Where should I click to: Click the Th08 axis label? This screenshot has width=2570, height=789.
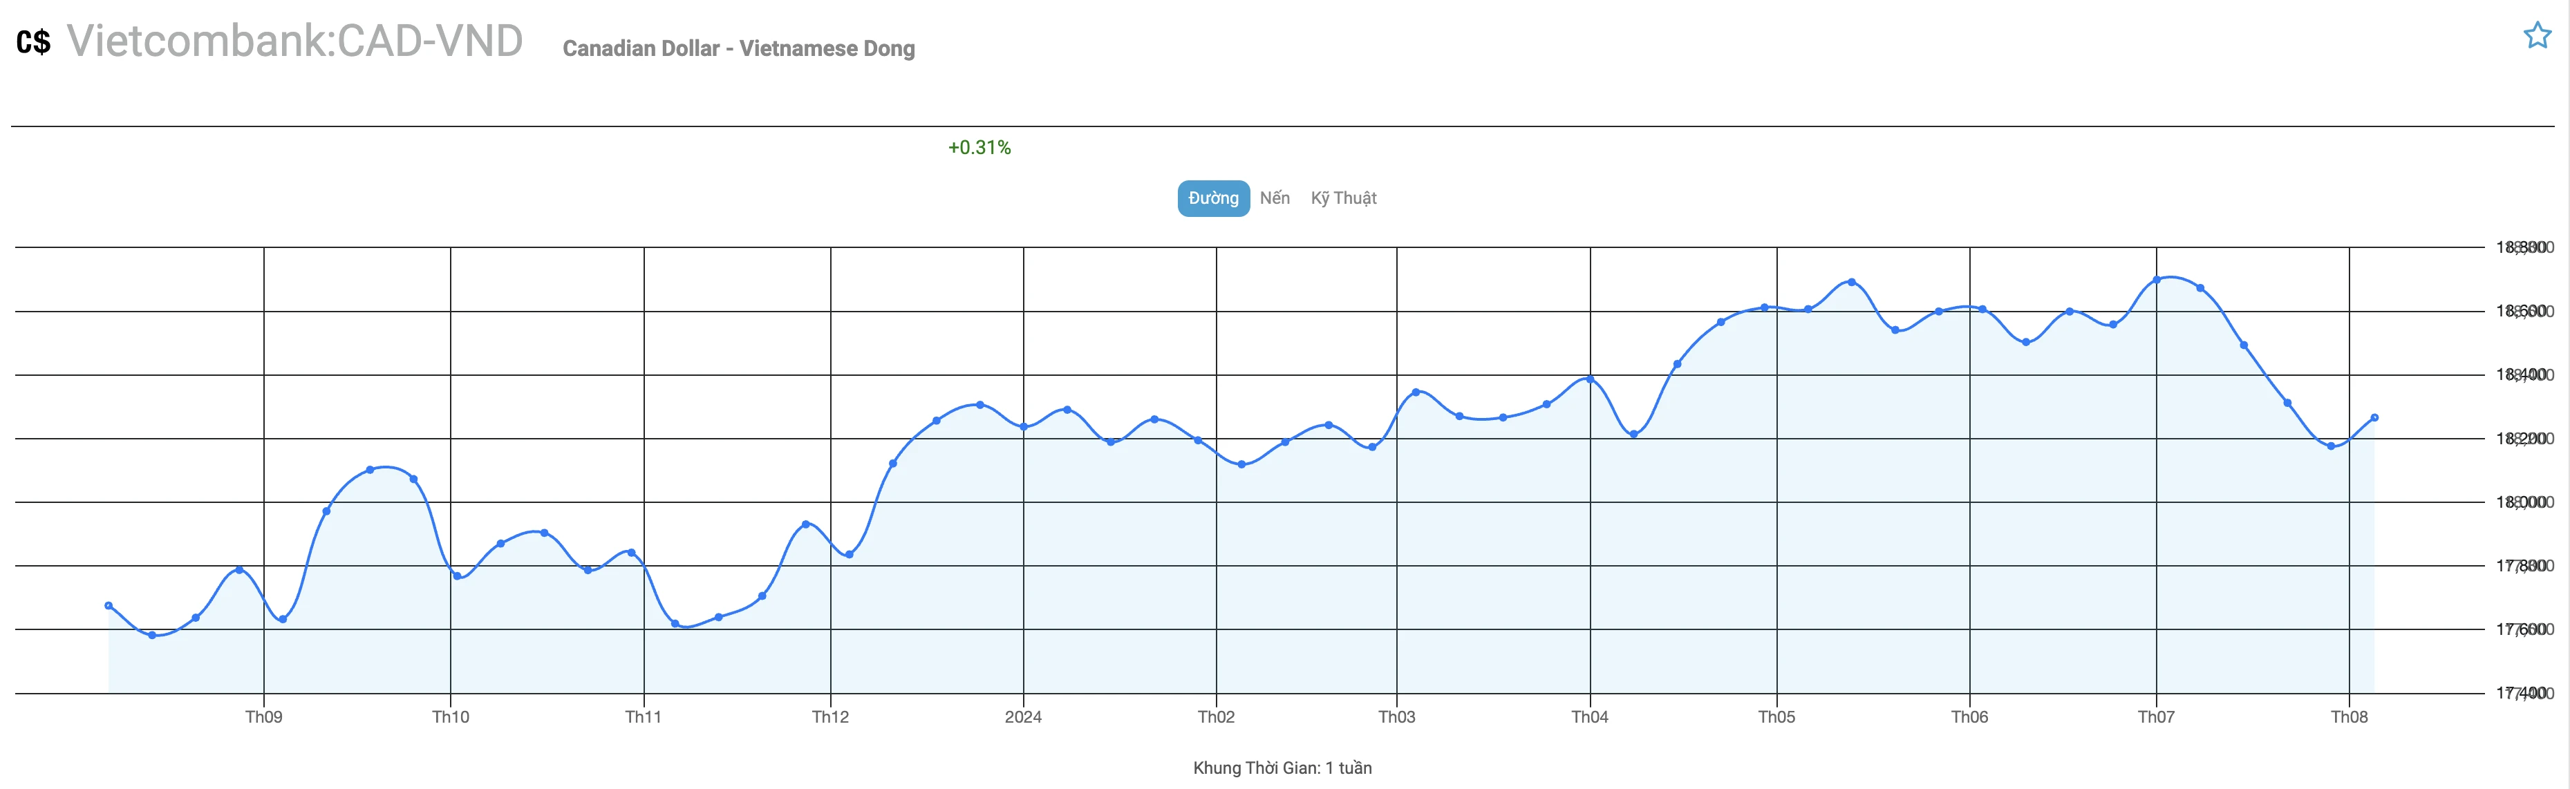coord(2349,717)
